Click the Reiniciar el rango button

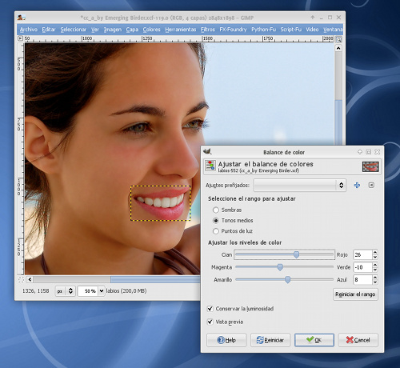click(x=355, y=294)
